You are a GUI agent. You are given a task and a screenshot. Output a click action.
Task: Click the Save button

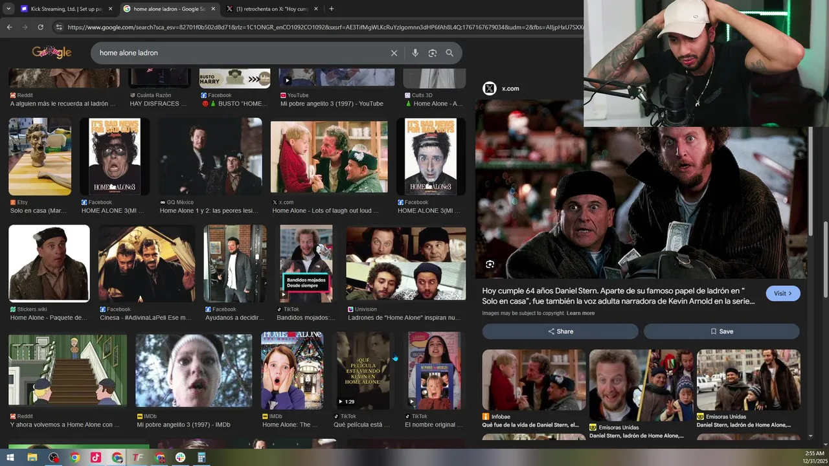[721, 331]
